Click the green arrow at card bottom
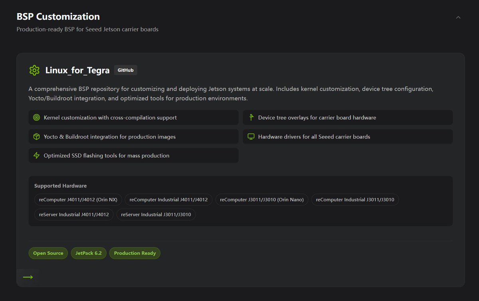 [28, 277]
